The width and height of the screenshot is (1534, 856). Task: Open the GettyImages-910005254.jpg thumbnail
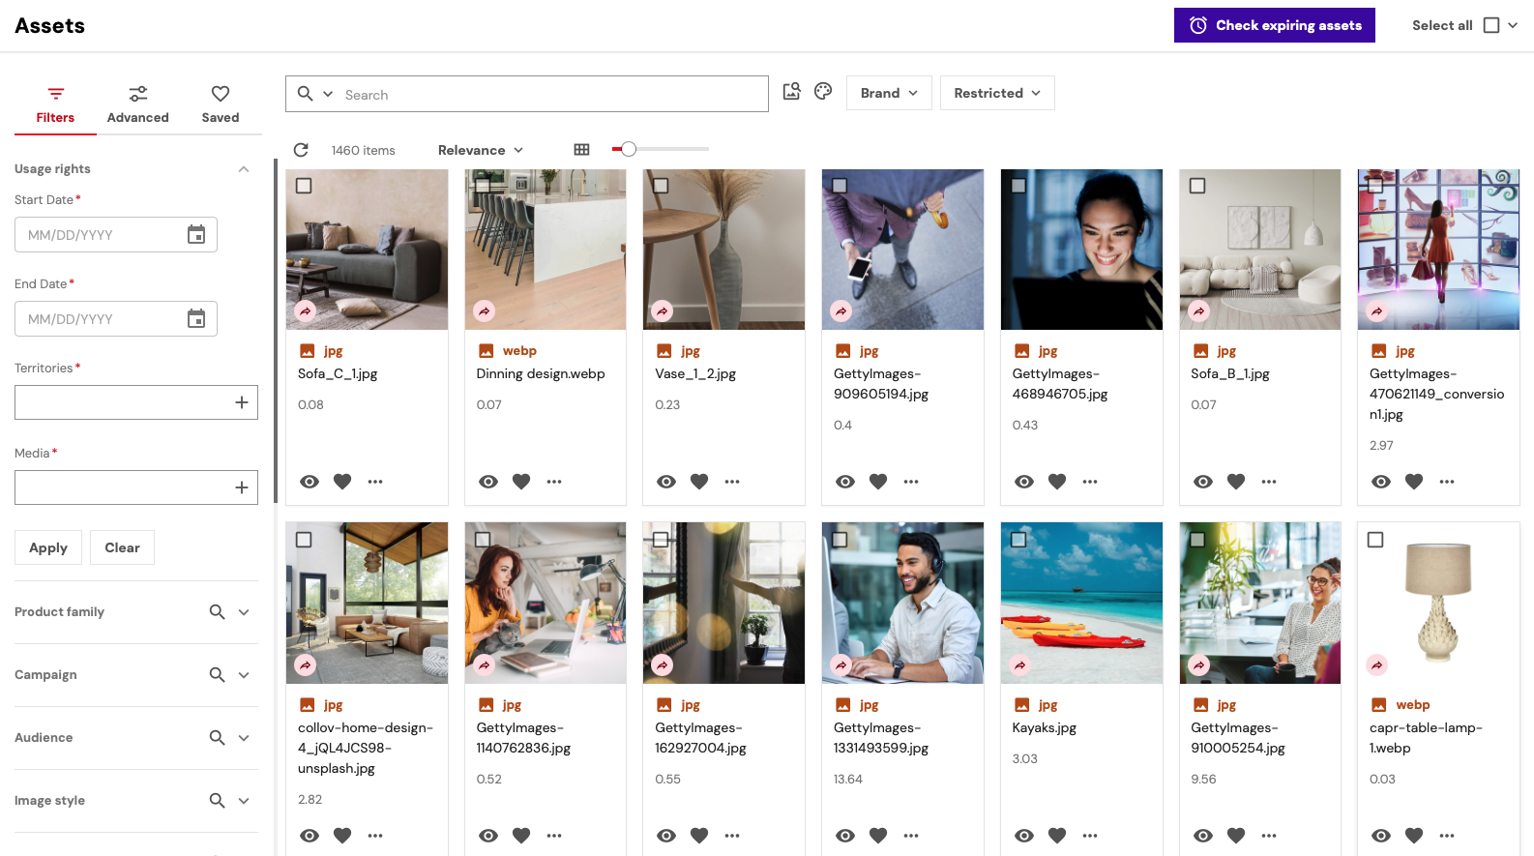pos(1259,603)
